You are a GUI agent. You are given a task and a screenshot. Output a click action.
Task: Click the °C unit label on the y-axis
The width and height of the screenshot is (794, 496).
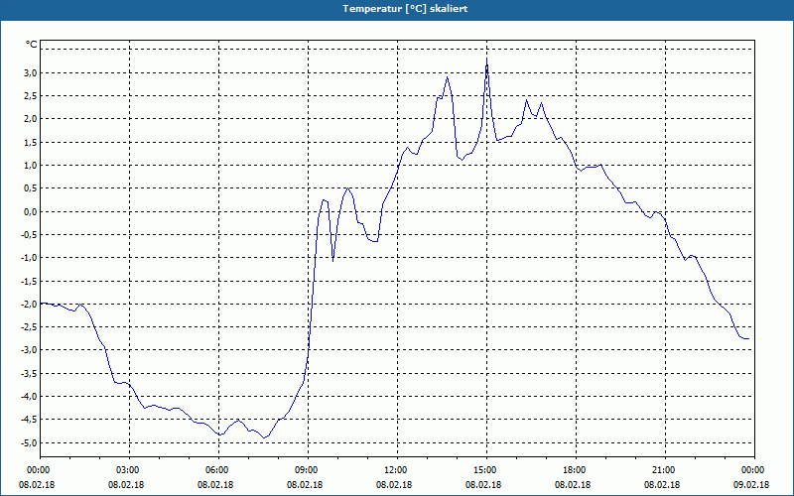[32, 45]
